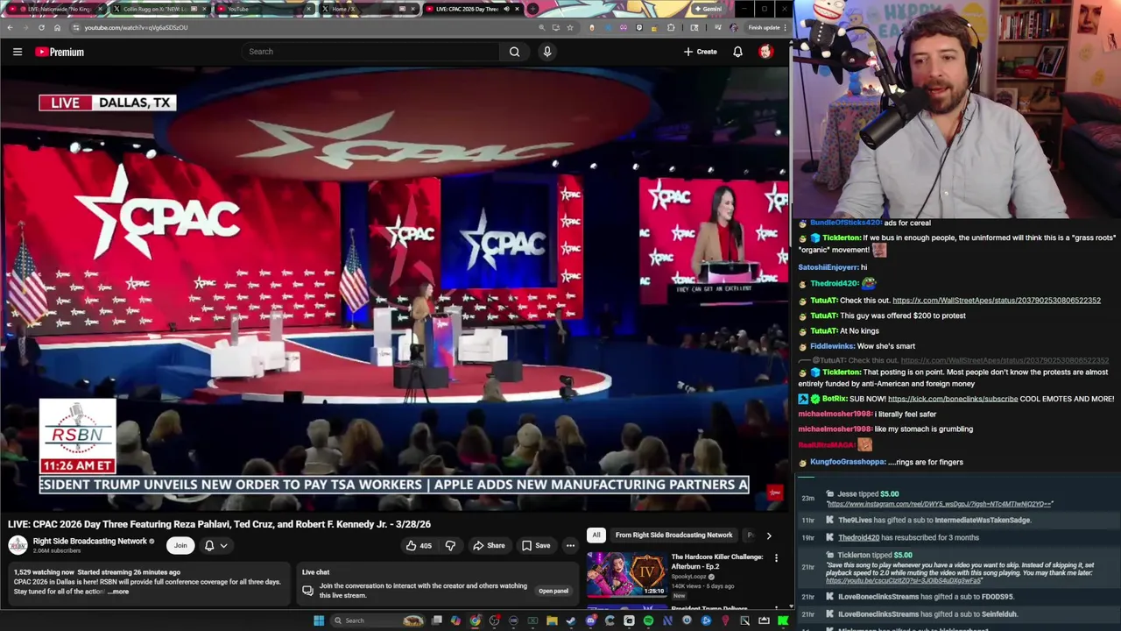This screenshot has height=631, width=1121.
Task: Open the YouTube account avatar menu
Action: 765,52
